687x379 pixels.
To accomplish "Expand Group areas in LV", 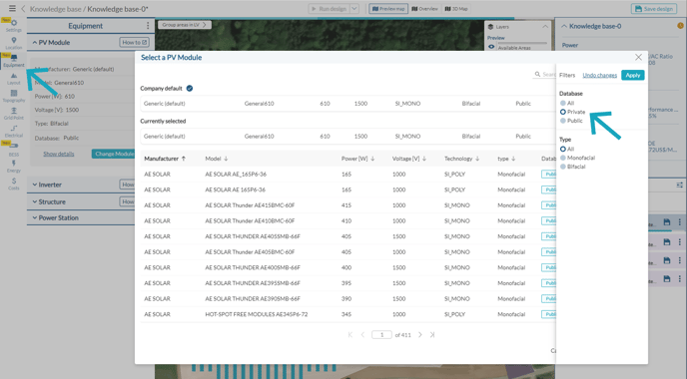I will tap(185, 25).
